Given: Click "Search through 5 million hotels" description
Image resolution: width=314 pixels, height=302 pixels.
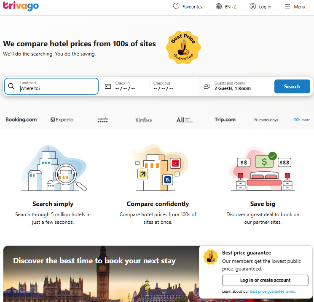Looking at the screenshot, I should 53,218.
